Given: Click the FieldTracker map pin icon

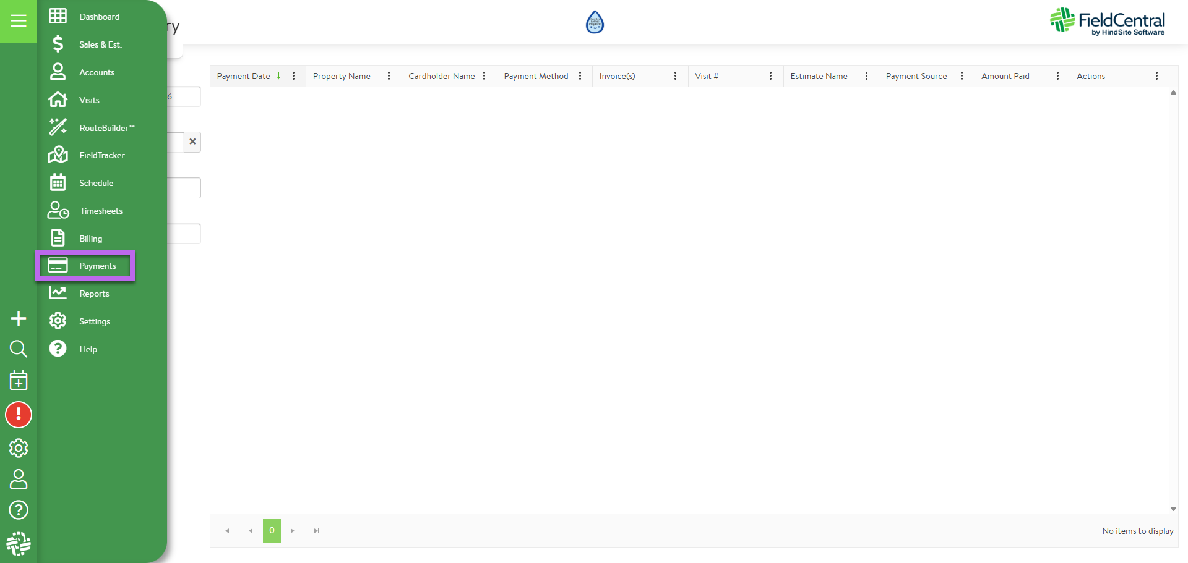Looking at the screenshot, I should (x=58, y=155).
